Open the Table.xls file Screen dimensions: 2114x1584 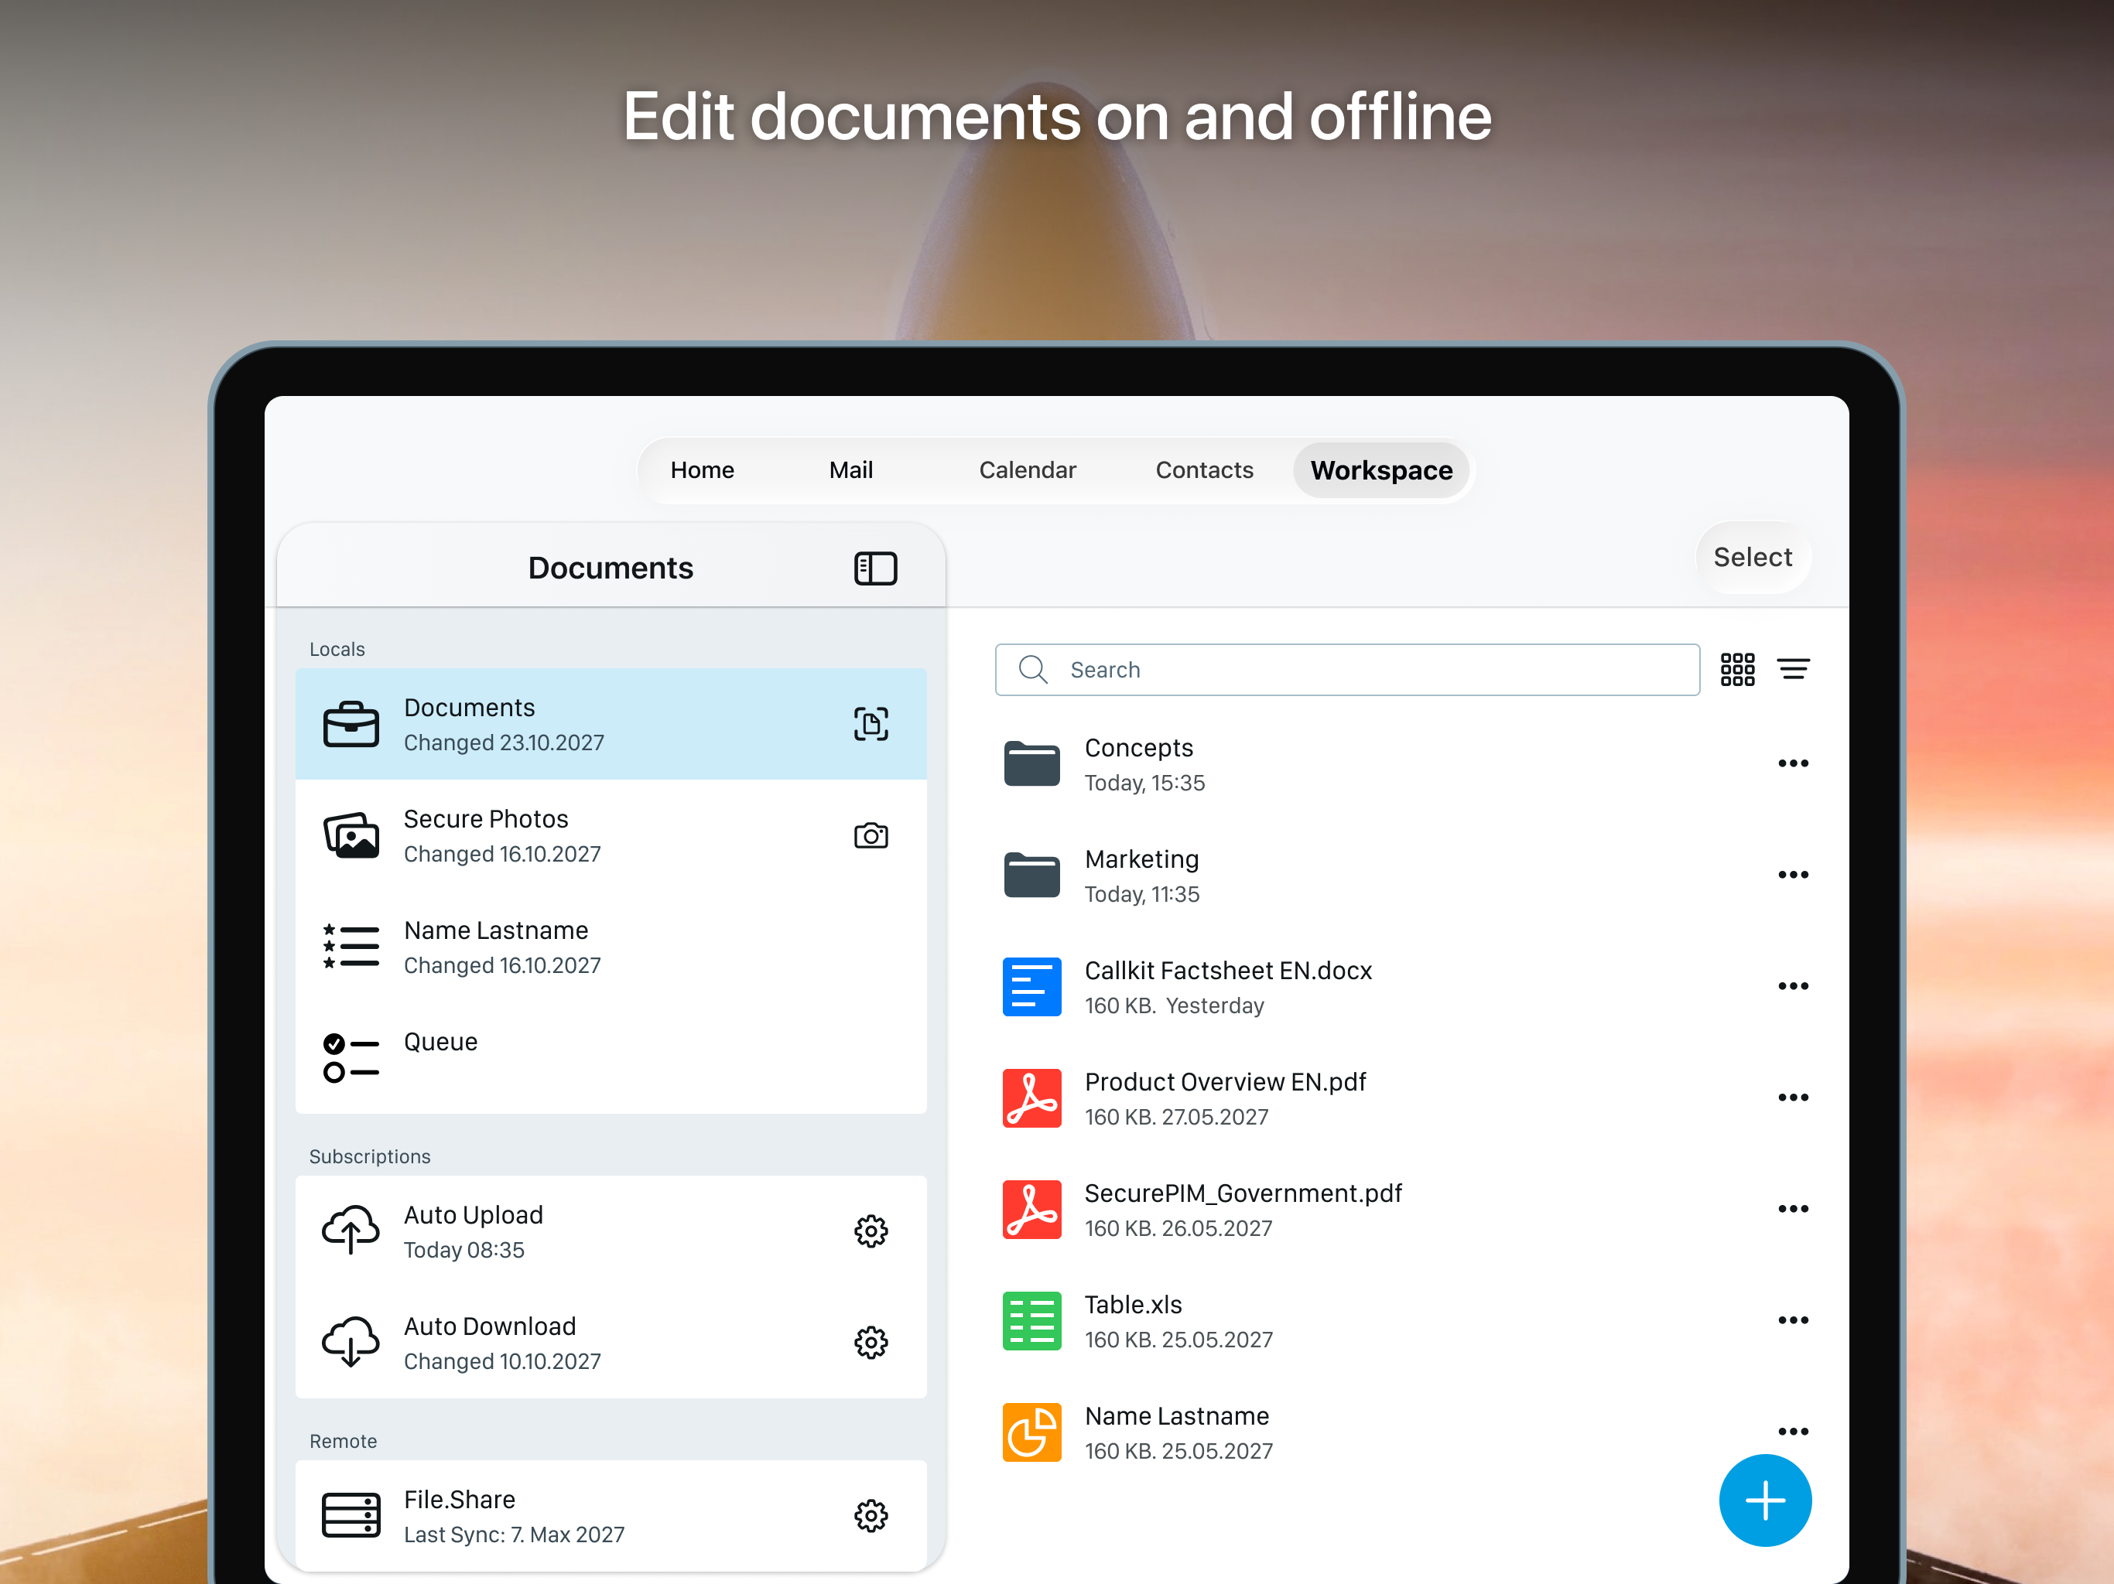tap(1406, 1321)
